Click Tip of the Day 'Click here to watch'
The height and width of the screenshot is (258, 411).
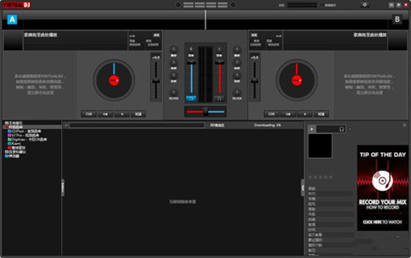pyautogui.click(x=382, y=222)
